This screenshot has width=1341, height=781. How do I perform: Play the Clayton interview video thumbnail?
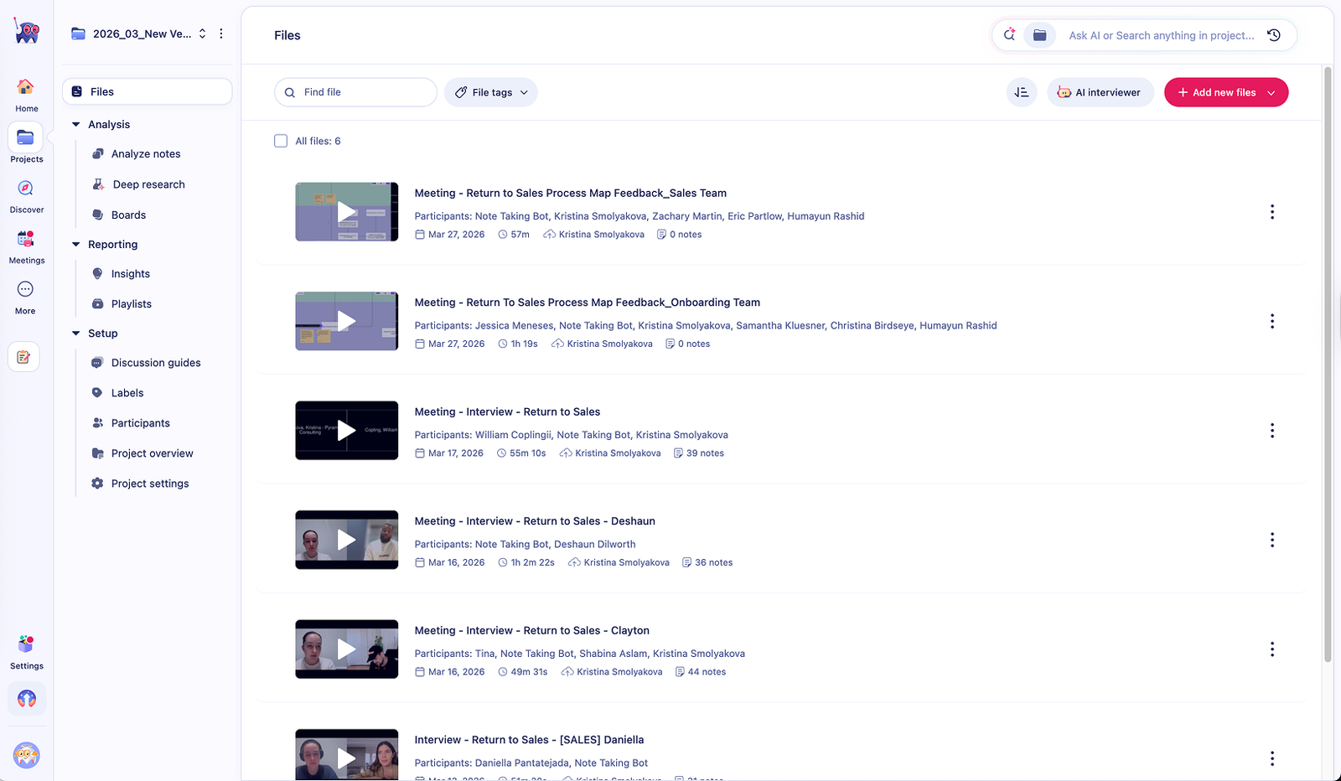pyautogui.click(x=347, y=649)
